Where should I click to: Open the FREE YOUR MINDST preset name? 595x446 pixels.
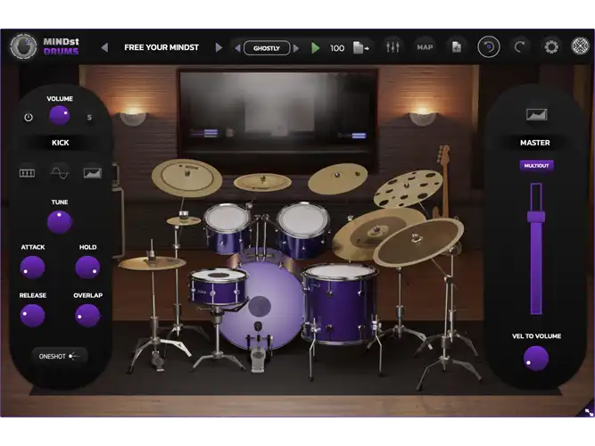pos(161,47)
